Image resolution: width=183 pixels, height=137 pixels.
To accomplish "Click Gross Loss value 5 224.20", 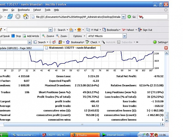I will click(x=93, y=76).
